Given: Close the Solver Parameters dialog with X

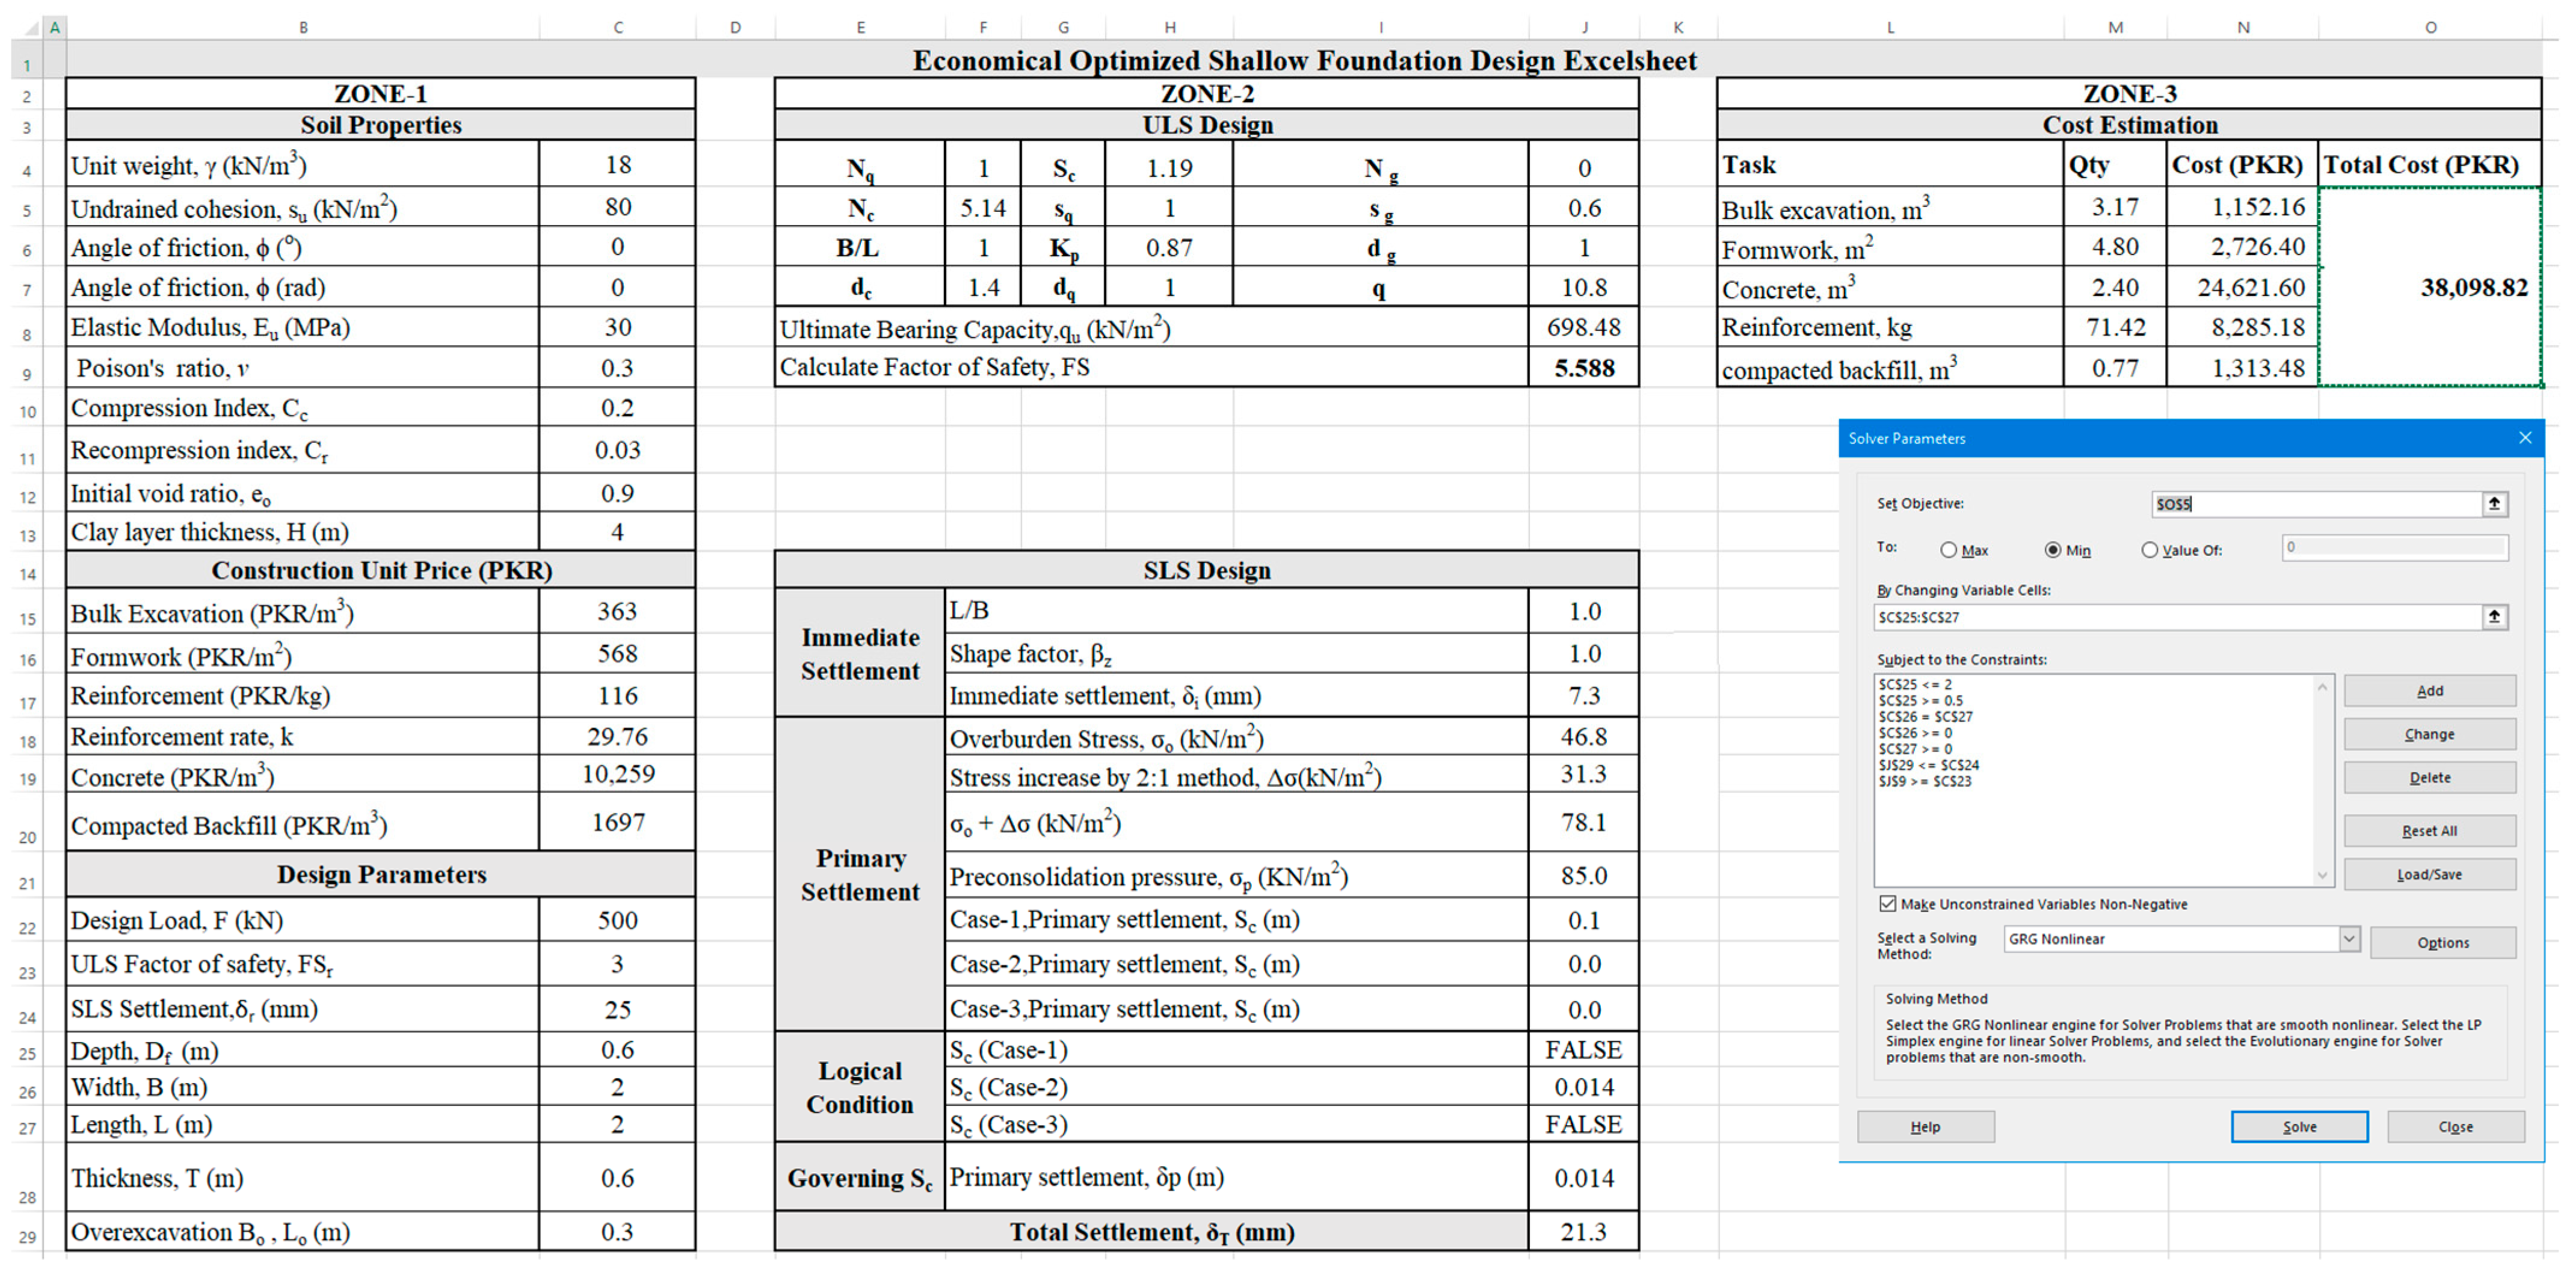Looking at the screenshot, I should click(2525, 438).
